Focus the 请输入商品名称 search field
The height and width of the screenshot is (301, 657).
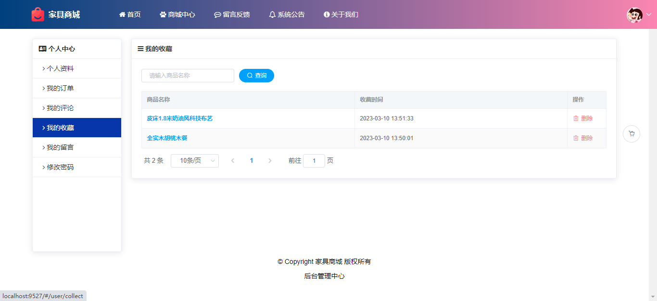pyautogui.click(x=188, y=76)
